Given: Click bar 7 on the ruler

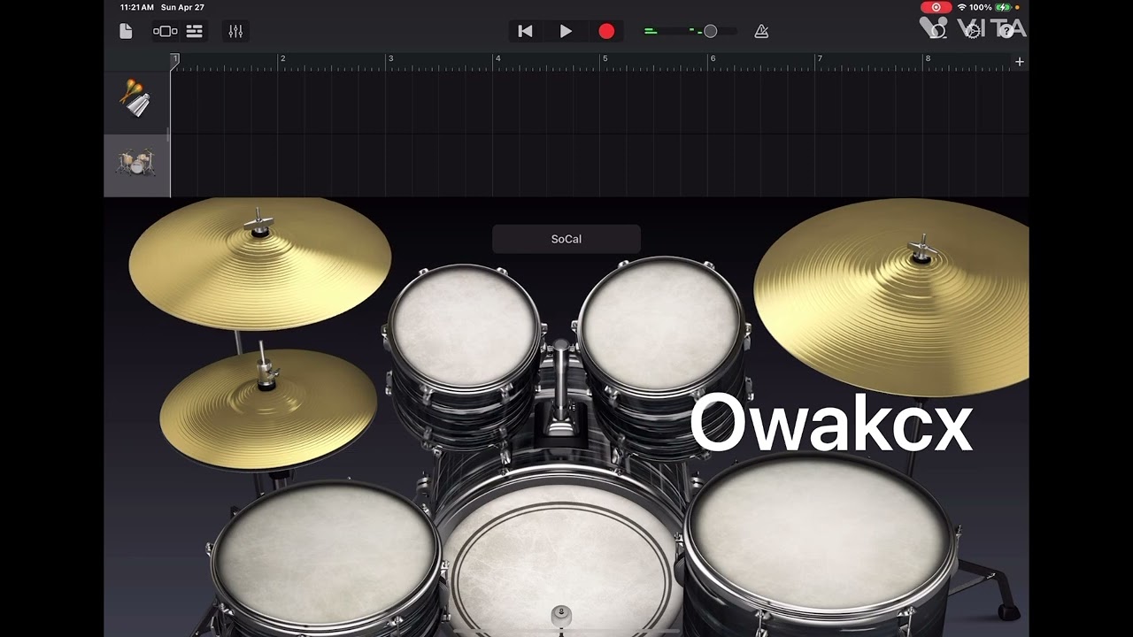Looking at the screenshot, I should [x=820, y=59].
